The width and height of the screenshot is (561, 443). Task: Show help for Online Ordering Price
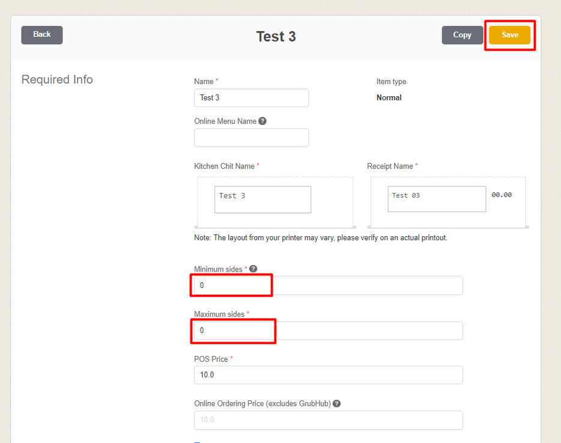[337, 404]
